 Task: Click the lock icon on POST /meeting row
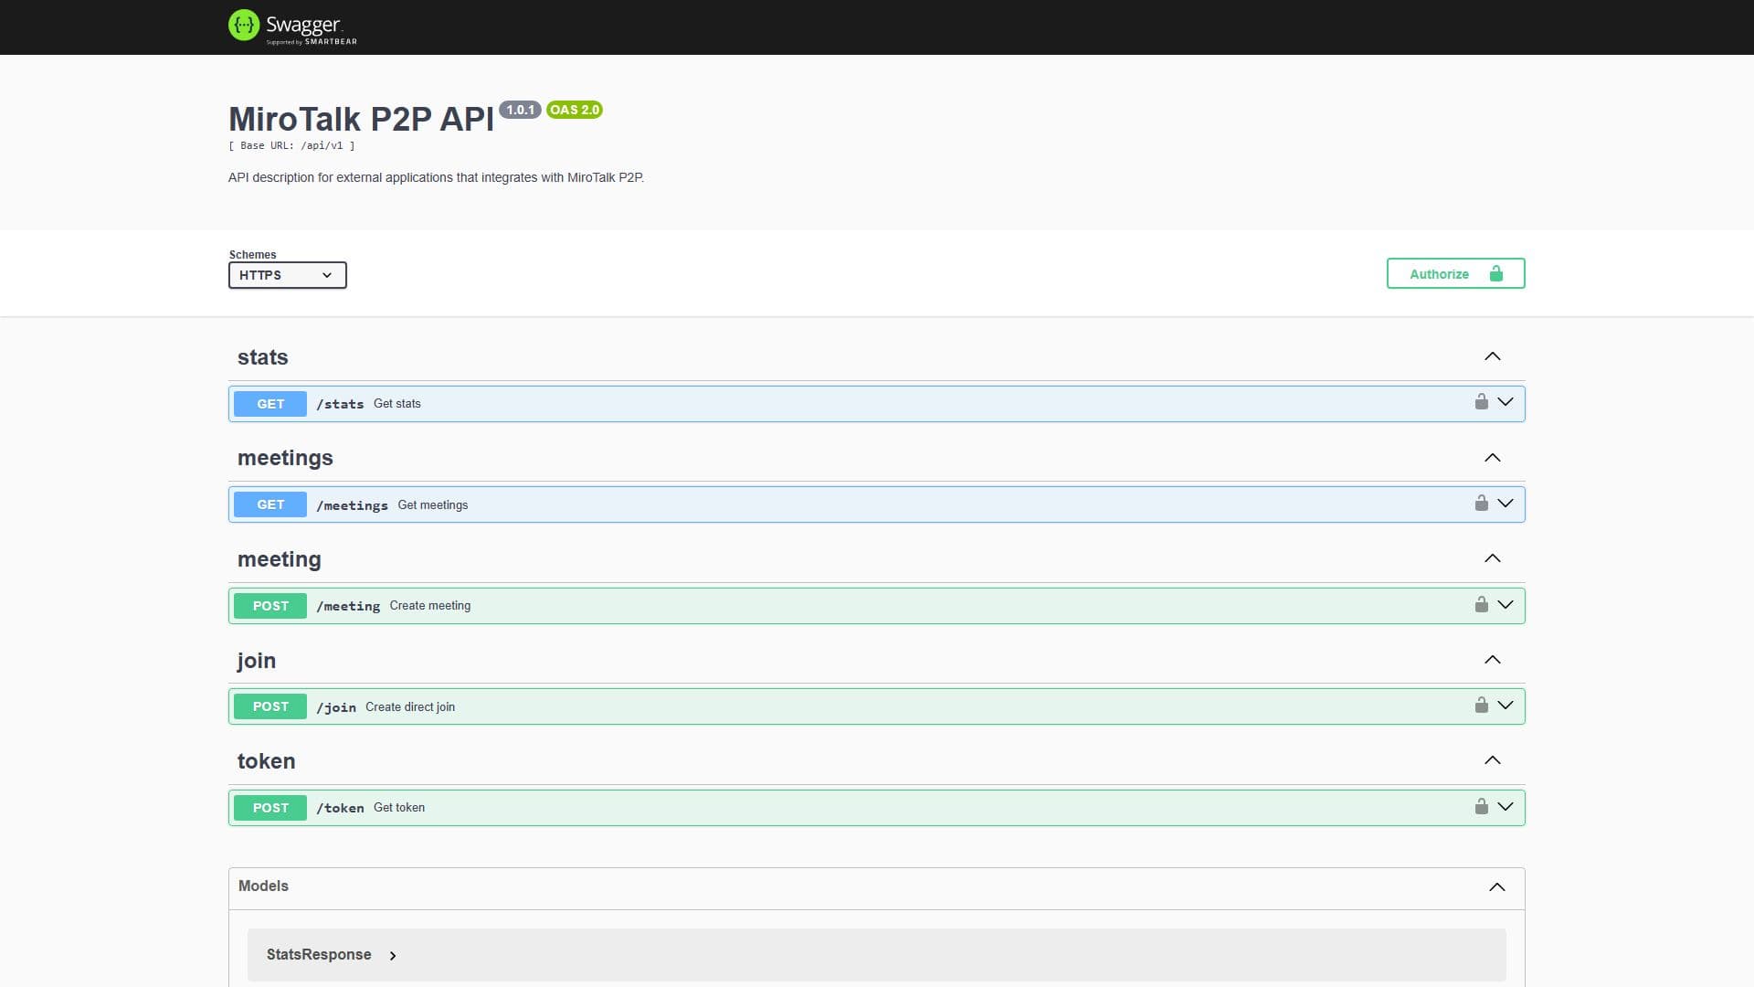(1481, 605)
